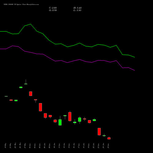This screenshot has height=153, width=153.
Task: Click the low price value L: 1.85
Action: pyautogui.click(x=77, y=10)
